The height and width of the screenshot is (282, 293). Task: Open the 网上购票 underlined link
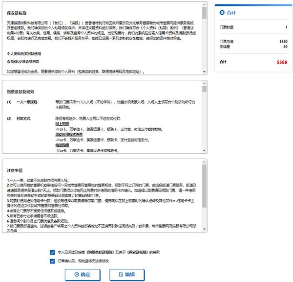(x=64, y=123)
